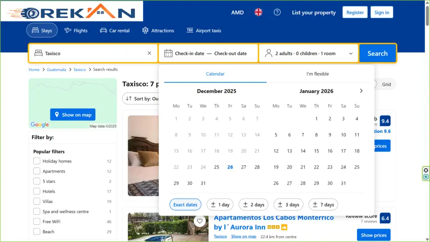430x242 pixels.
Task: Pick January 15 in the calendar
Action: (316, 151)
